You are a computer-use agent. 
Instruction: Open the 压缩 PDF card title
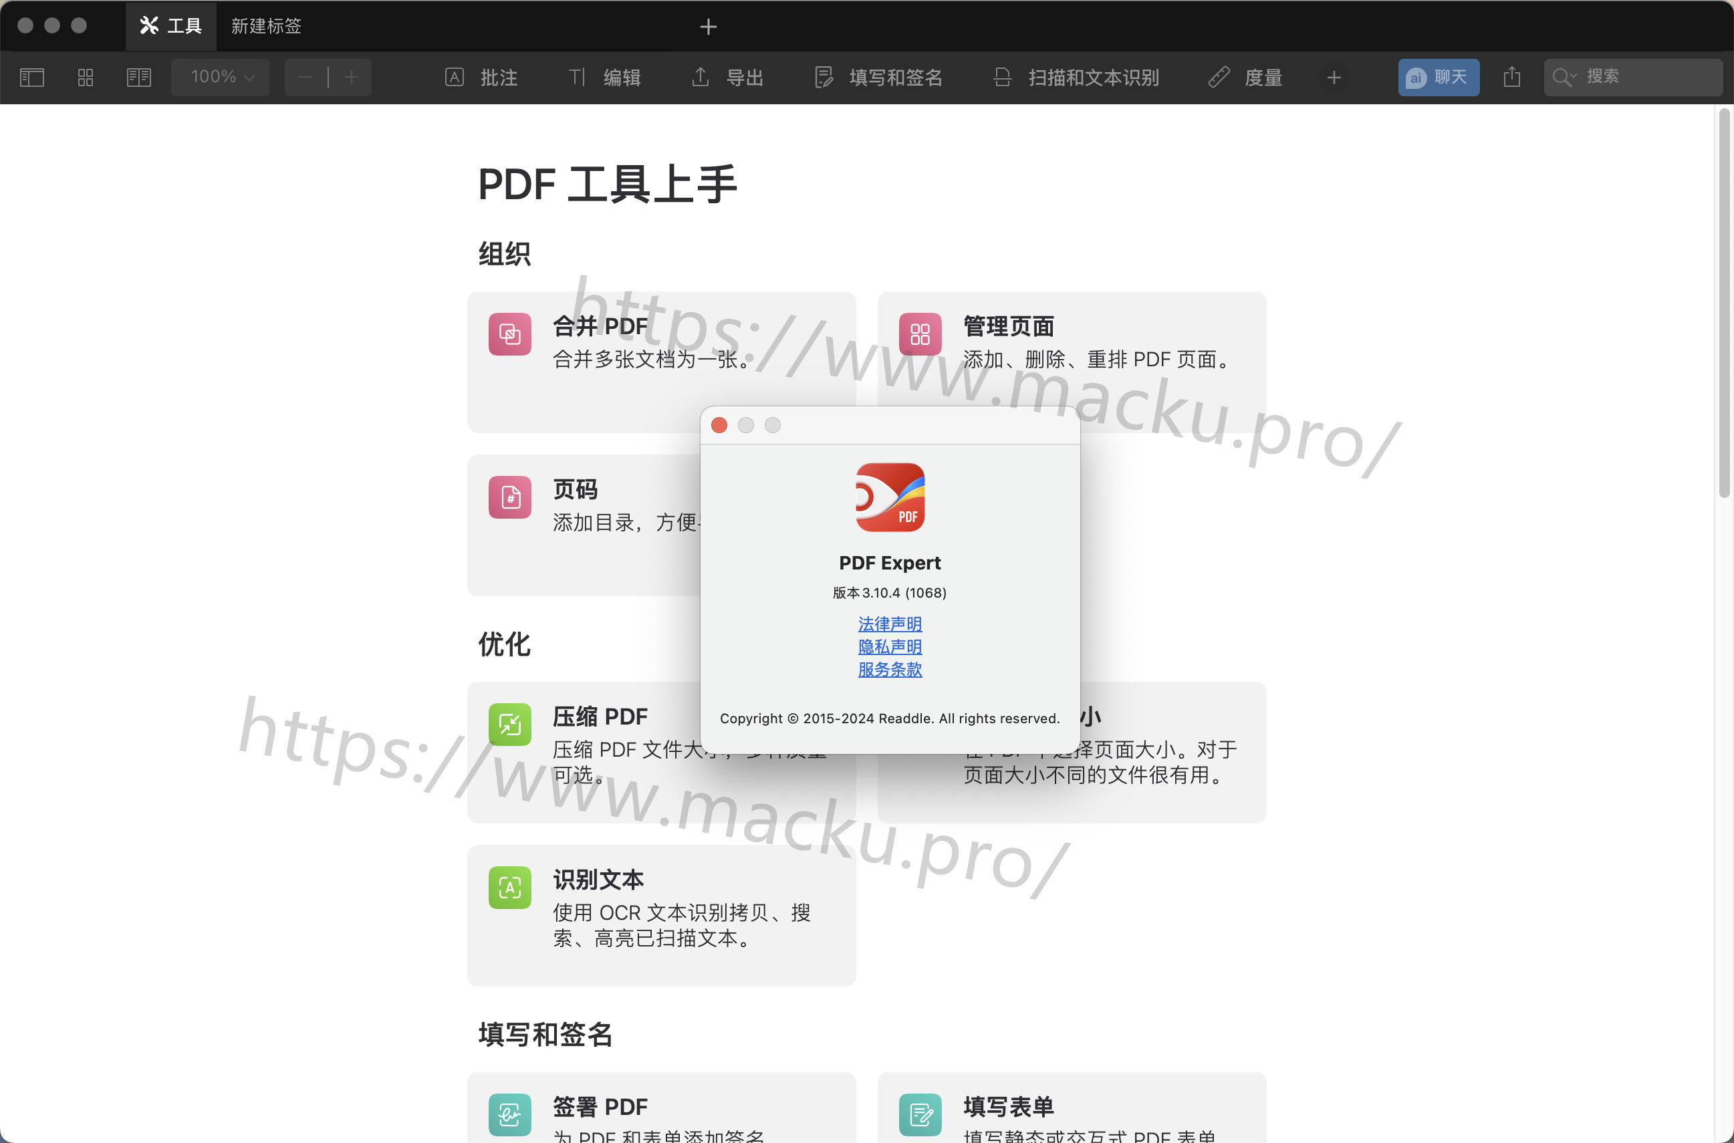(600, 717)
